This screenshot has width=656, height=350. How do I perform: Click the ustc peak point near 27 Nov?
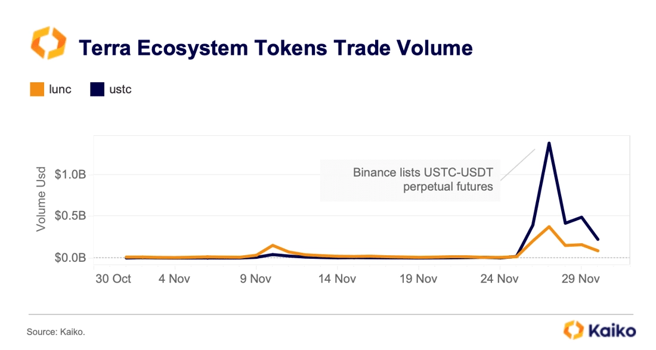549,144
